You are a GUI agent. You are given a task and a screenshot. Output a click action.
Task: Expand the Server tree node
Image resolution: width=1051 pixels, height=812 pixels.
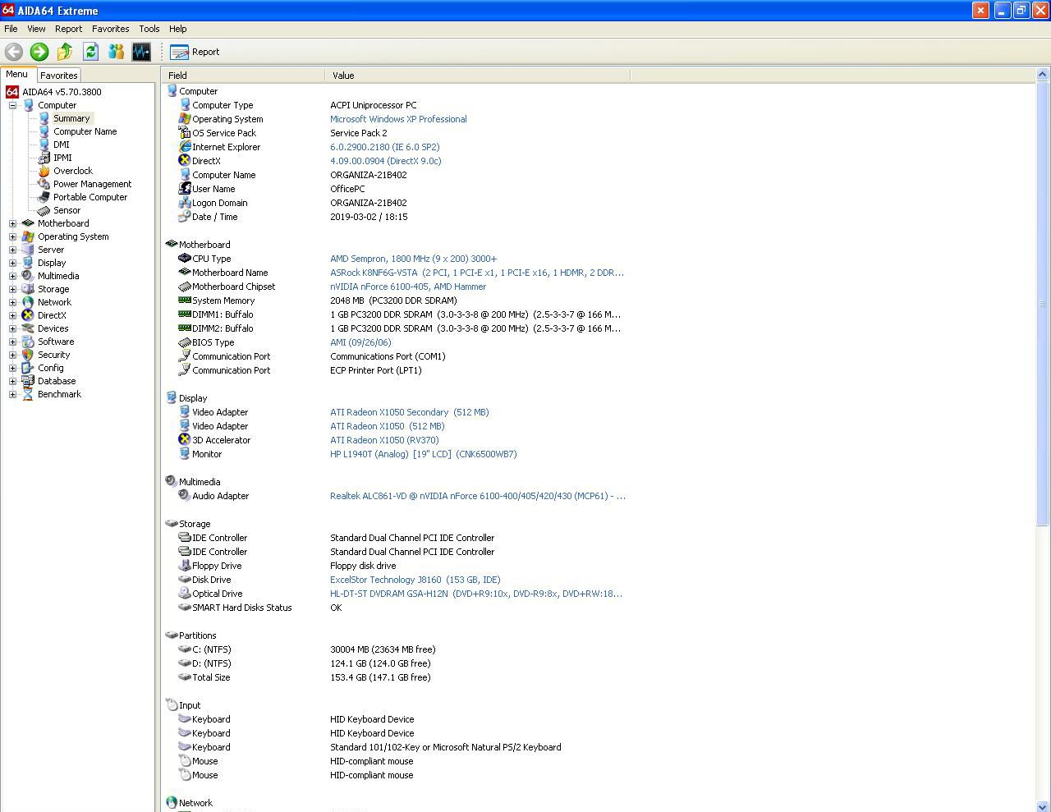(x=12, y=250)
